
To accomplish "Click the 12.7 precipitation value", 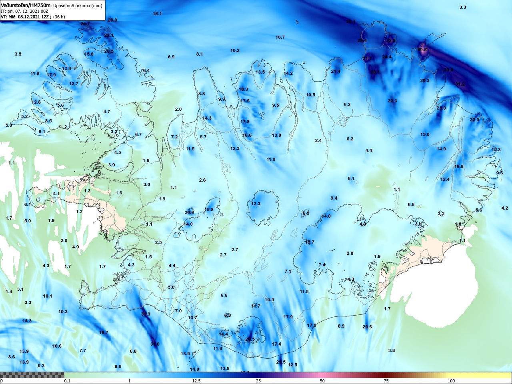I will click(x=74, y=84).
